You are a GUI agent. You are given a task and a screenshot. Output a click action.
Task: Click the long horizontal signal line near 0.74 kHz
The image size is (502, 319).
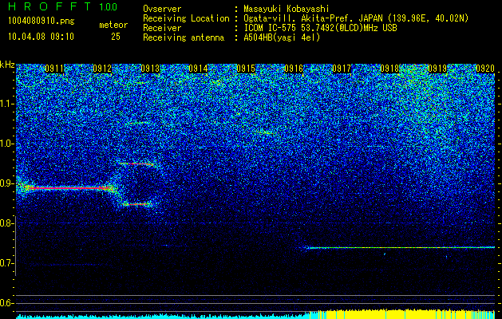point(399,247)
